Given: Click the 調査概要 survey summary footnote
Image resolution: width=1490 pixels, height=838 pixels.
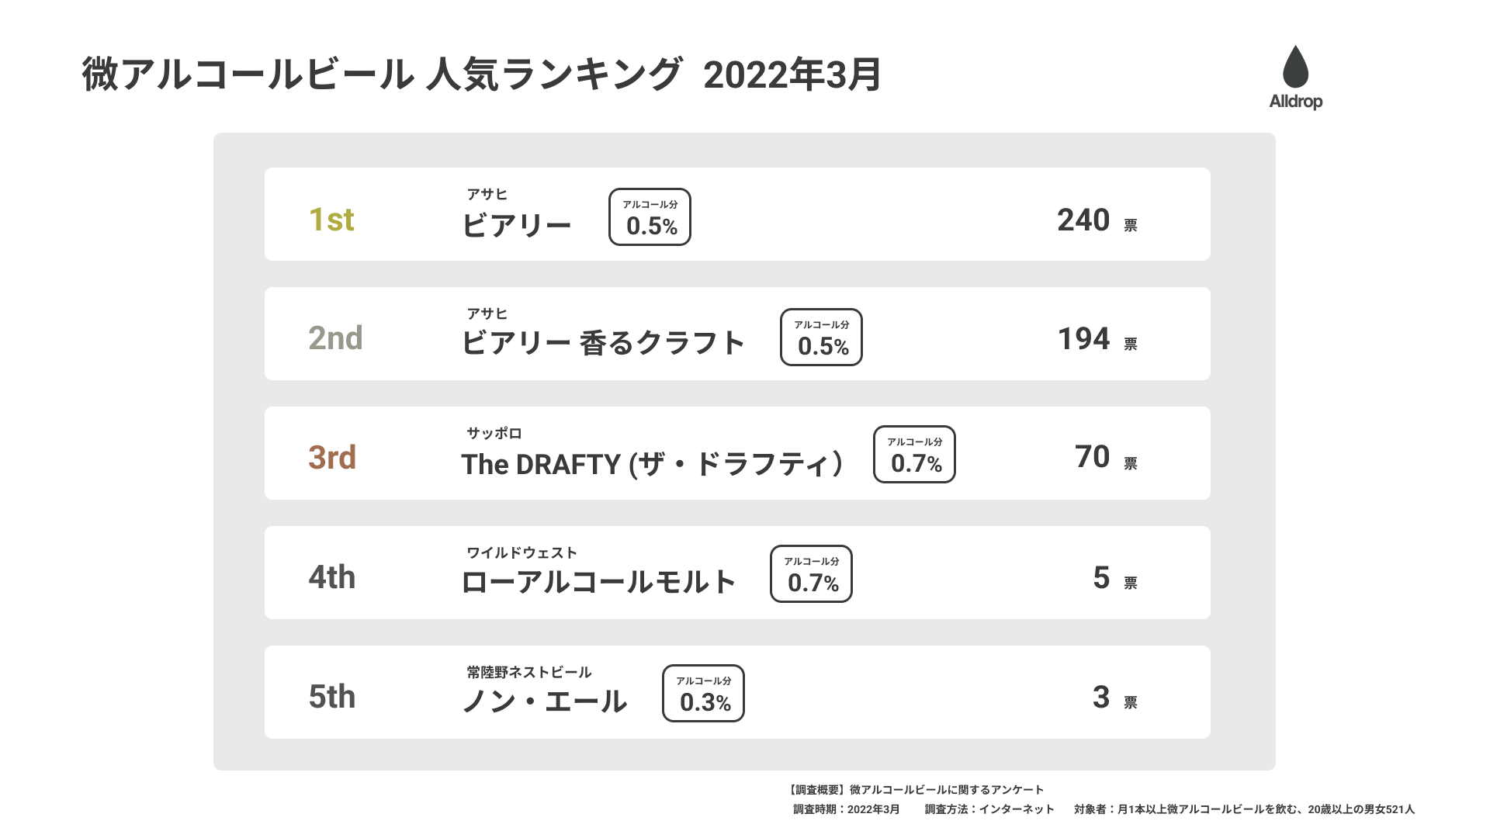Looking at the screenshot, I should click(x=916, y=790).
